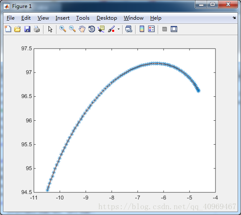Image resolution: width=241 pixels, height=215 pixels.
Task: Enable the Rotate 3D tool
Action: tap(92, 29)
